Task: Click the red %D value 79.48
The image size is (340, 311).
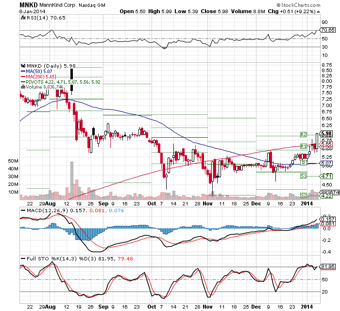Action: (x=125, y=258)
